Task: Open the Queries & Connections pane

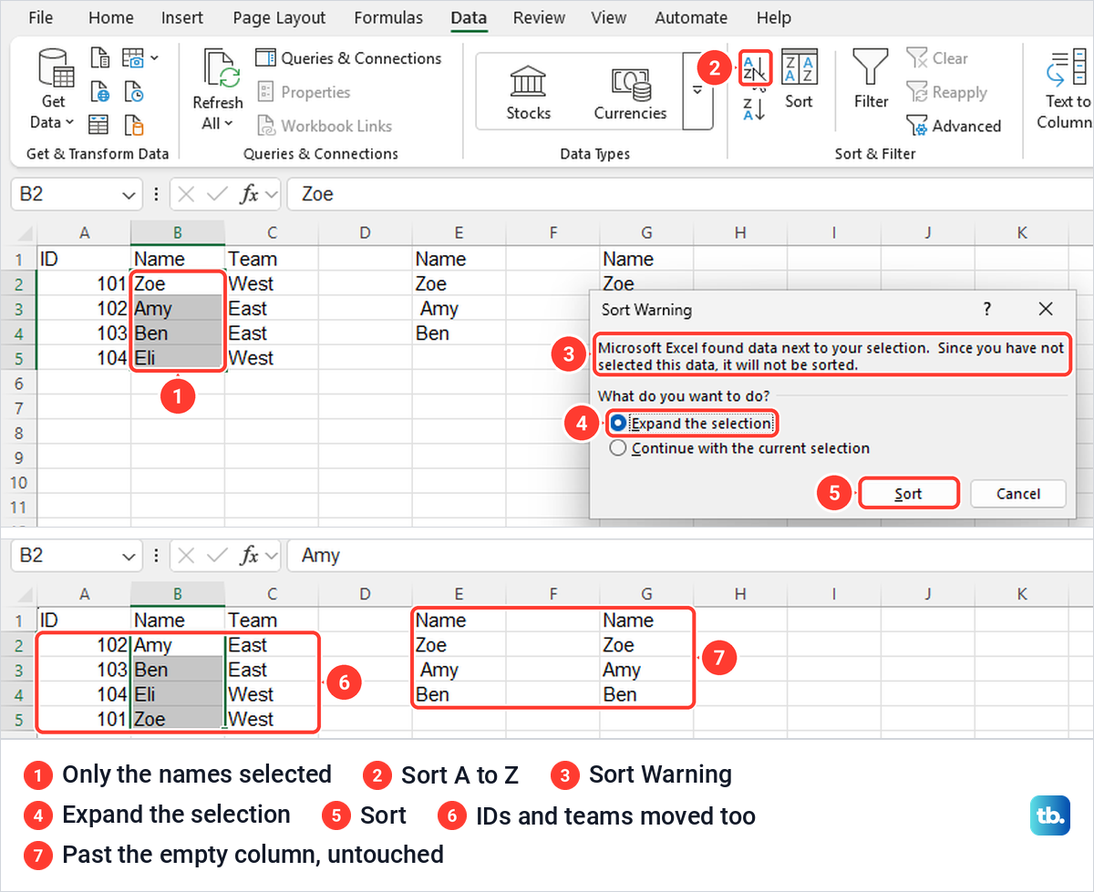Action: tap(348, 58)
